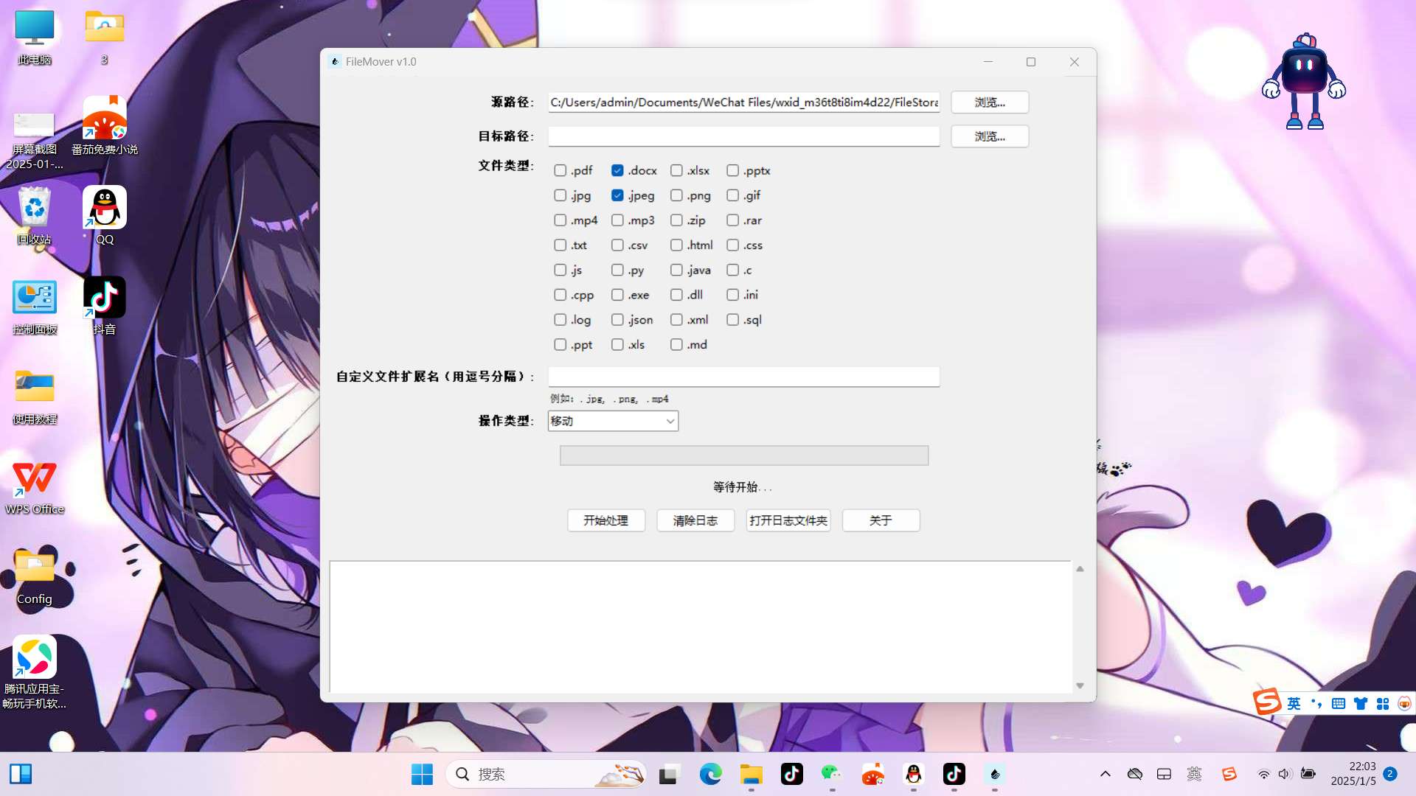Enable the .zip file type checkbox
Image resolution: width=1416 pixels, height=796 pixels.
click(676, 220)
